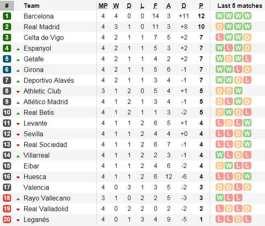Click the rank 6 badge beside Girona

pos(7,70)
